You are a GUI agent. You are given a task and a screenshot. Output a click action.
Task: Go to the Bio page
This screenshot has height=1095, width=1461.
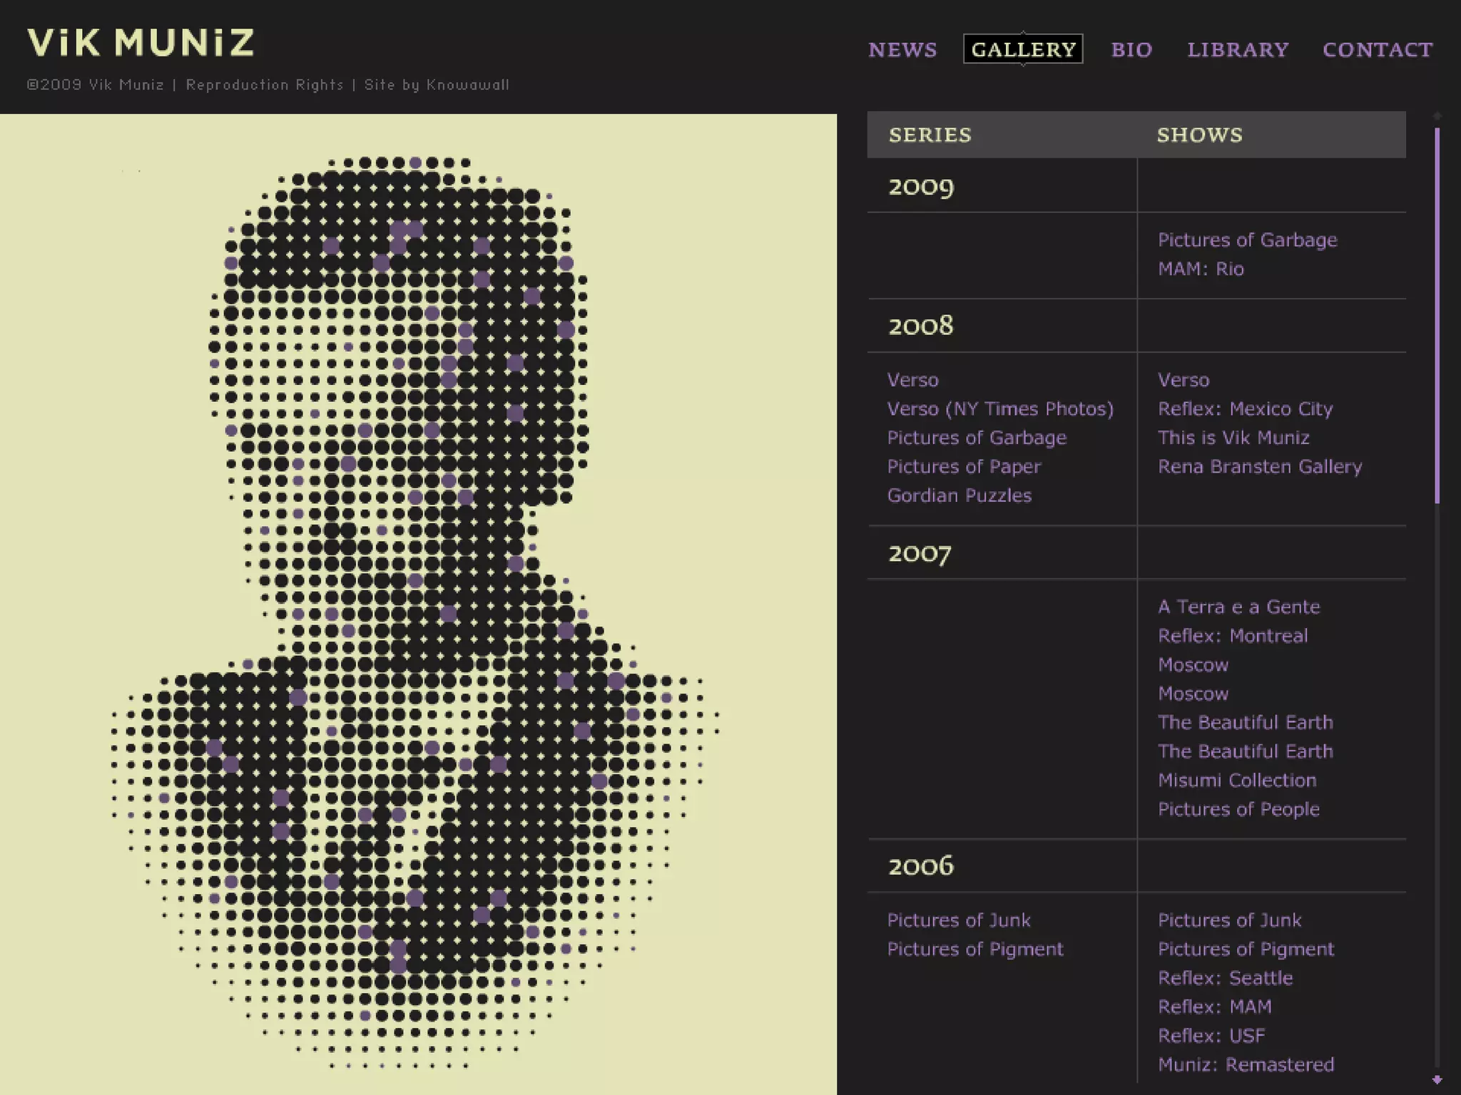pyautogui.click(x=1131, y=49)
